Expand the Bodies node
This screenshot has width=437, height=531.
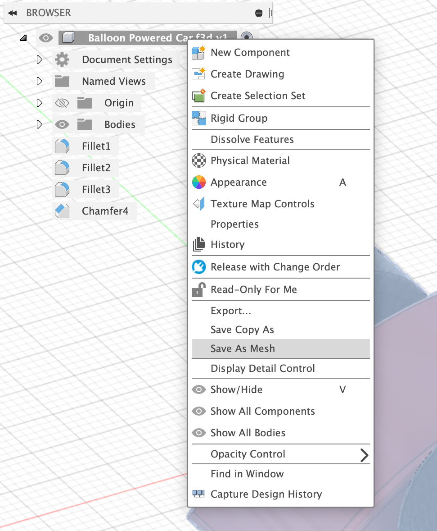[40, 124]
